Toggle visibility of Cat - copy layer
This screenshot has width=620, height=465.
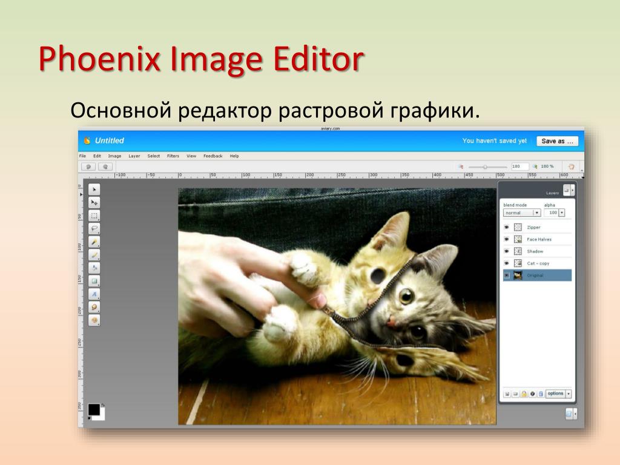[x=507, y=263]
